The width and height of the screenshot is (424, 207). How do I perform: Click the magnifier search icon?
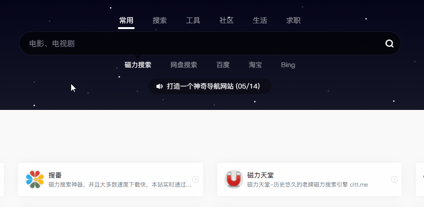click(390, 43)
